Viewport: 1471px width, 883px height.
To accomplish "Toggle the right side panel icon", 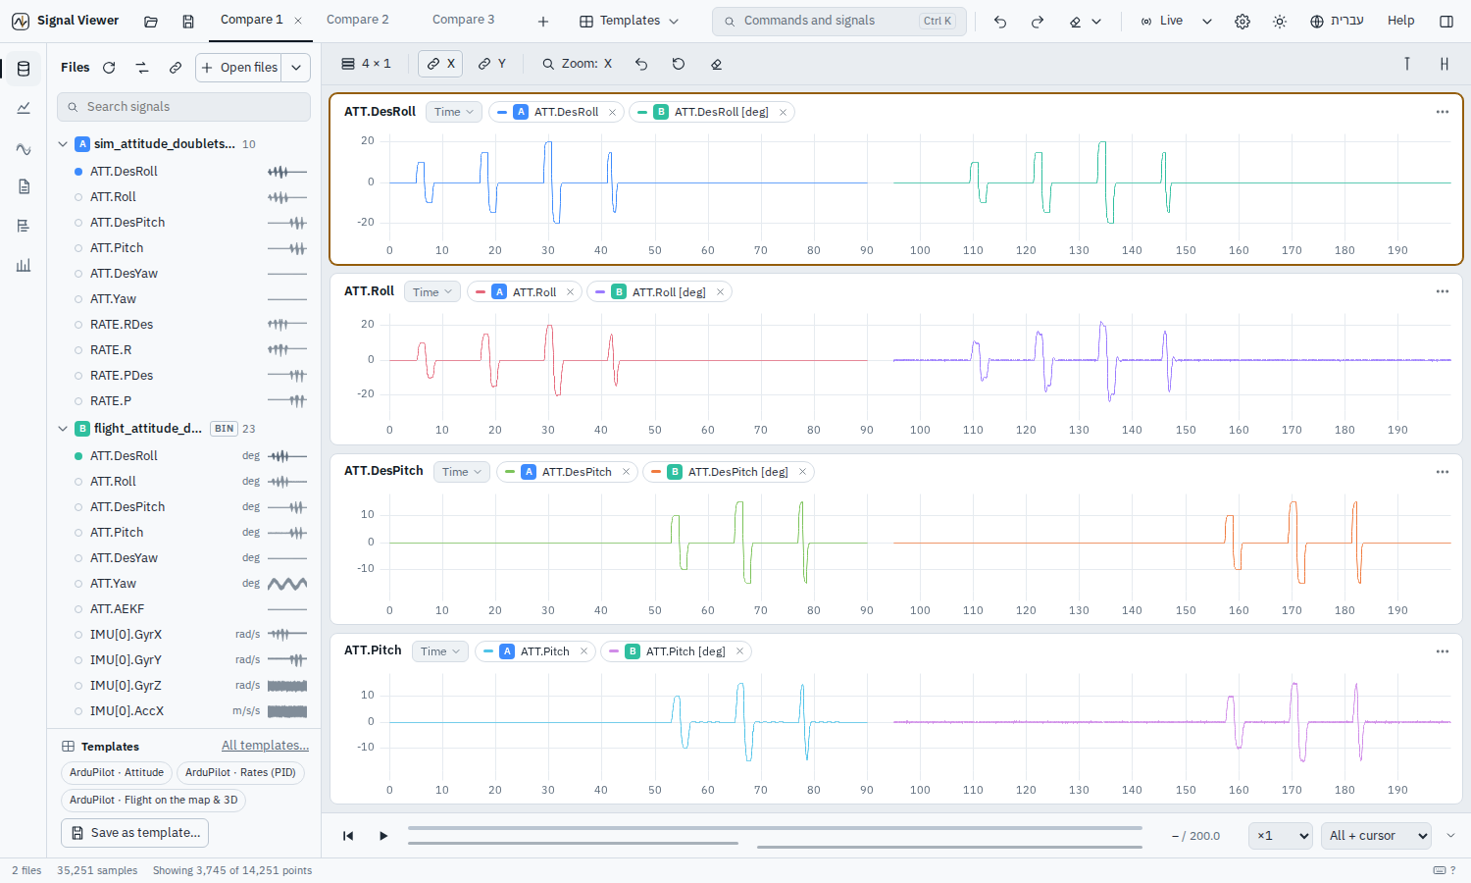I will coord(1446,21).
